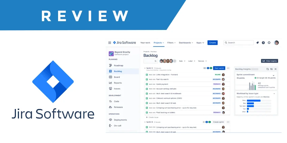Open Roadmap from the sidebar
The image size is (287, 143).
(x=118, y=66)
